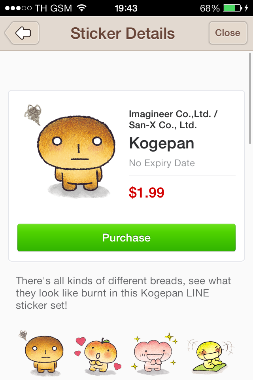Tap the green Purchase button
This screenshot has width=253, height=380.
pos(126,237)
